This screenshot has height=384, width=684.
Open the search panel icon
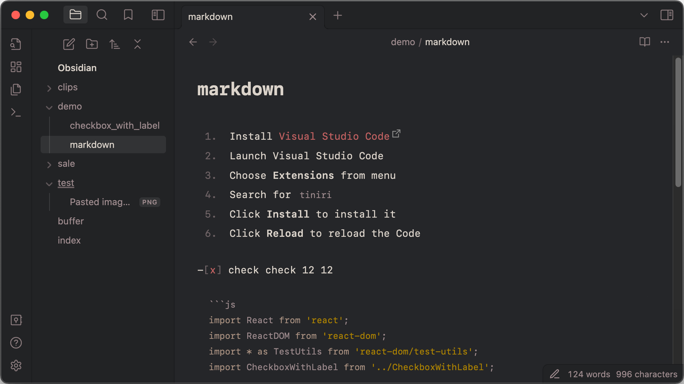(x=102, y=15)
